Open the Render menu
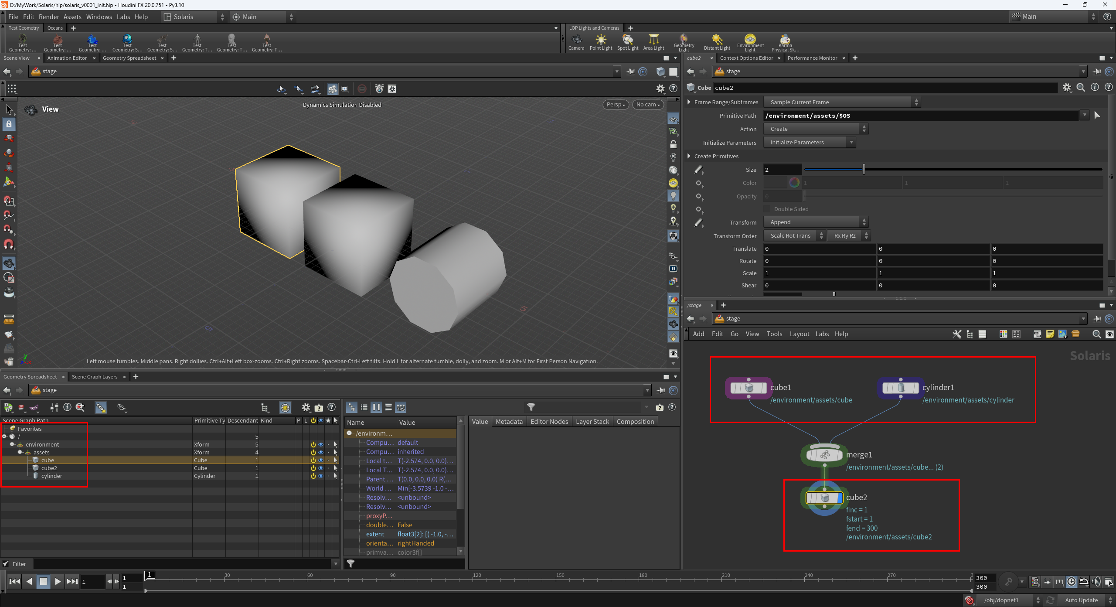 (49, 17)
